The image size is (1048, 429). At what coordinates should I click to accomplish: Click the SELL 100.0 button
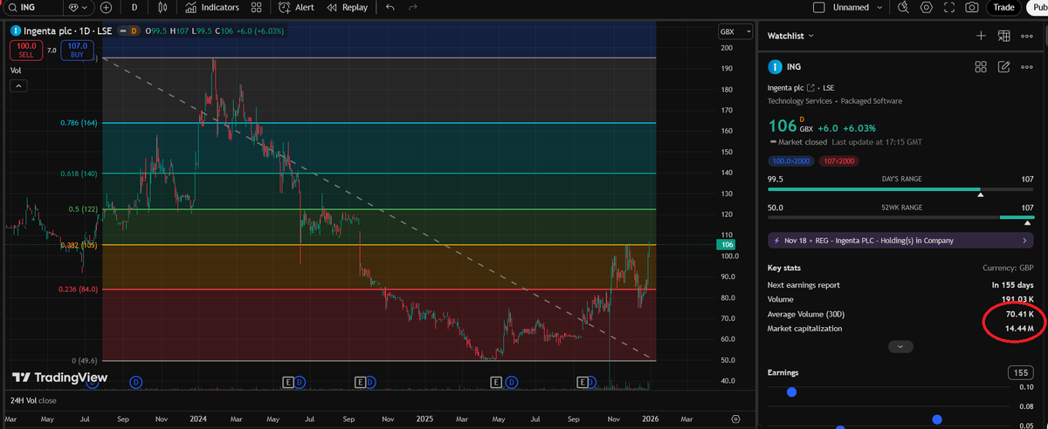25,50
